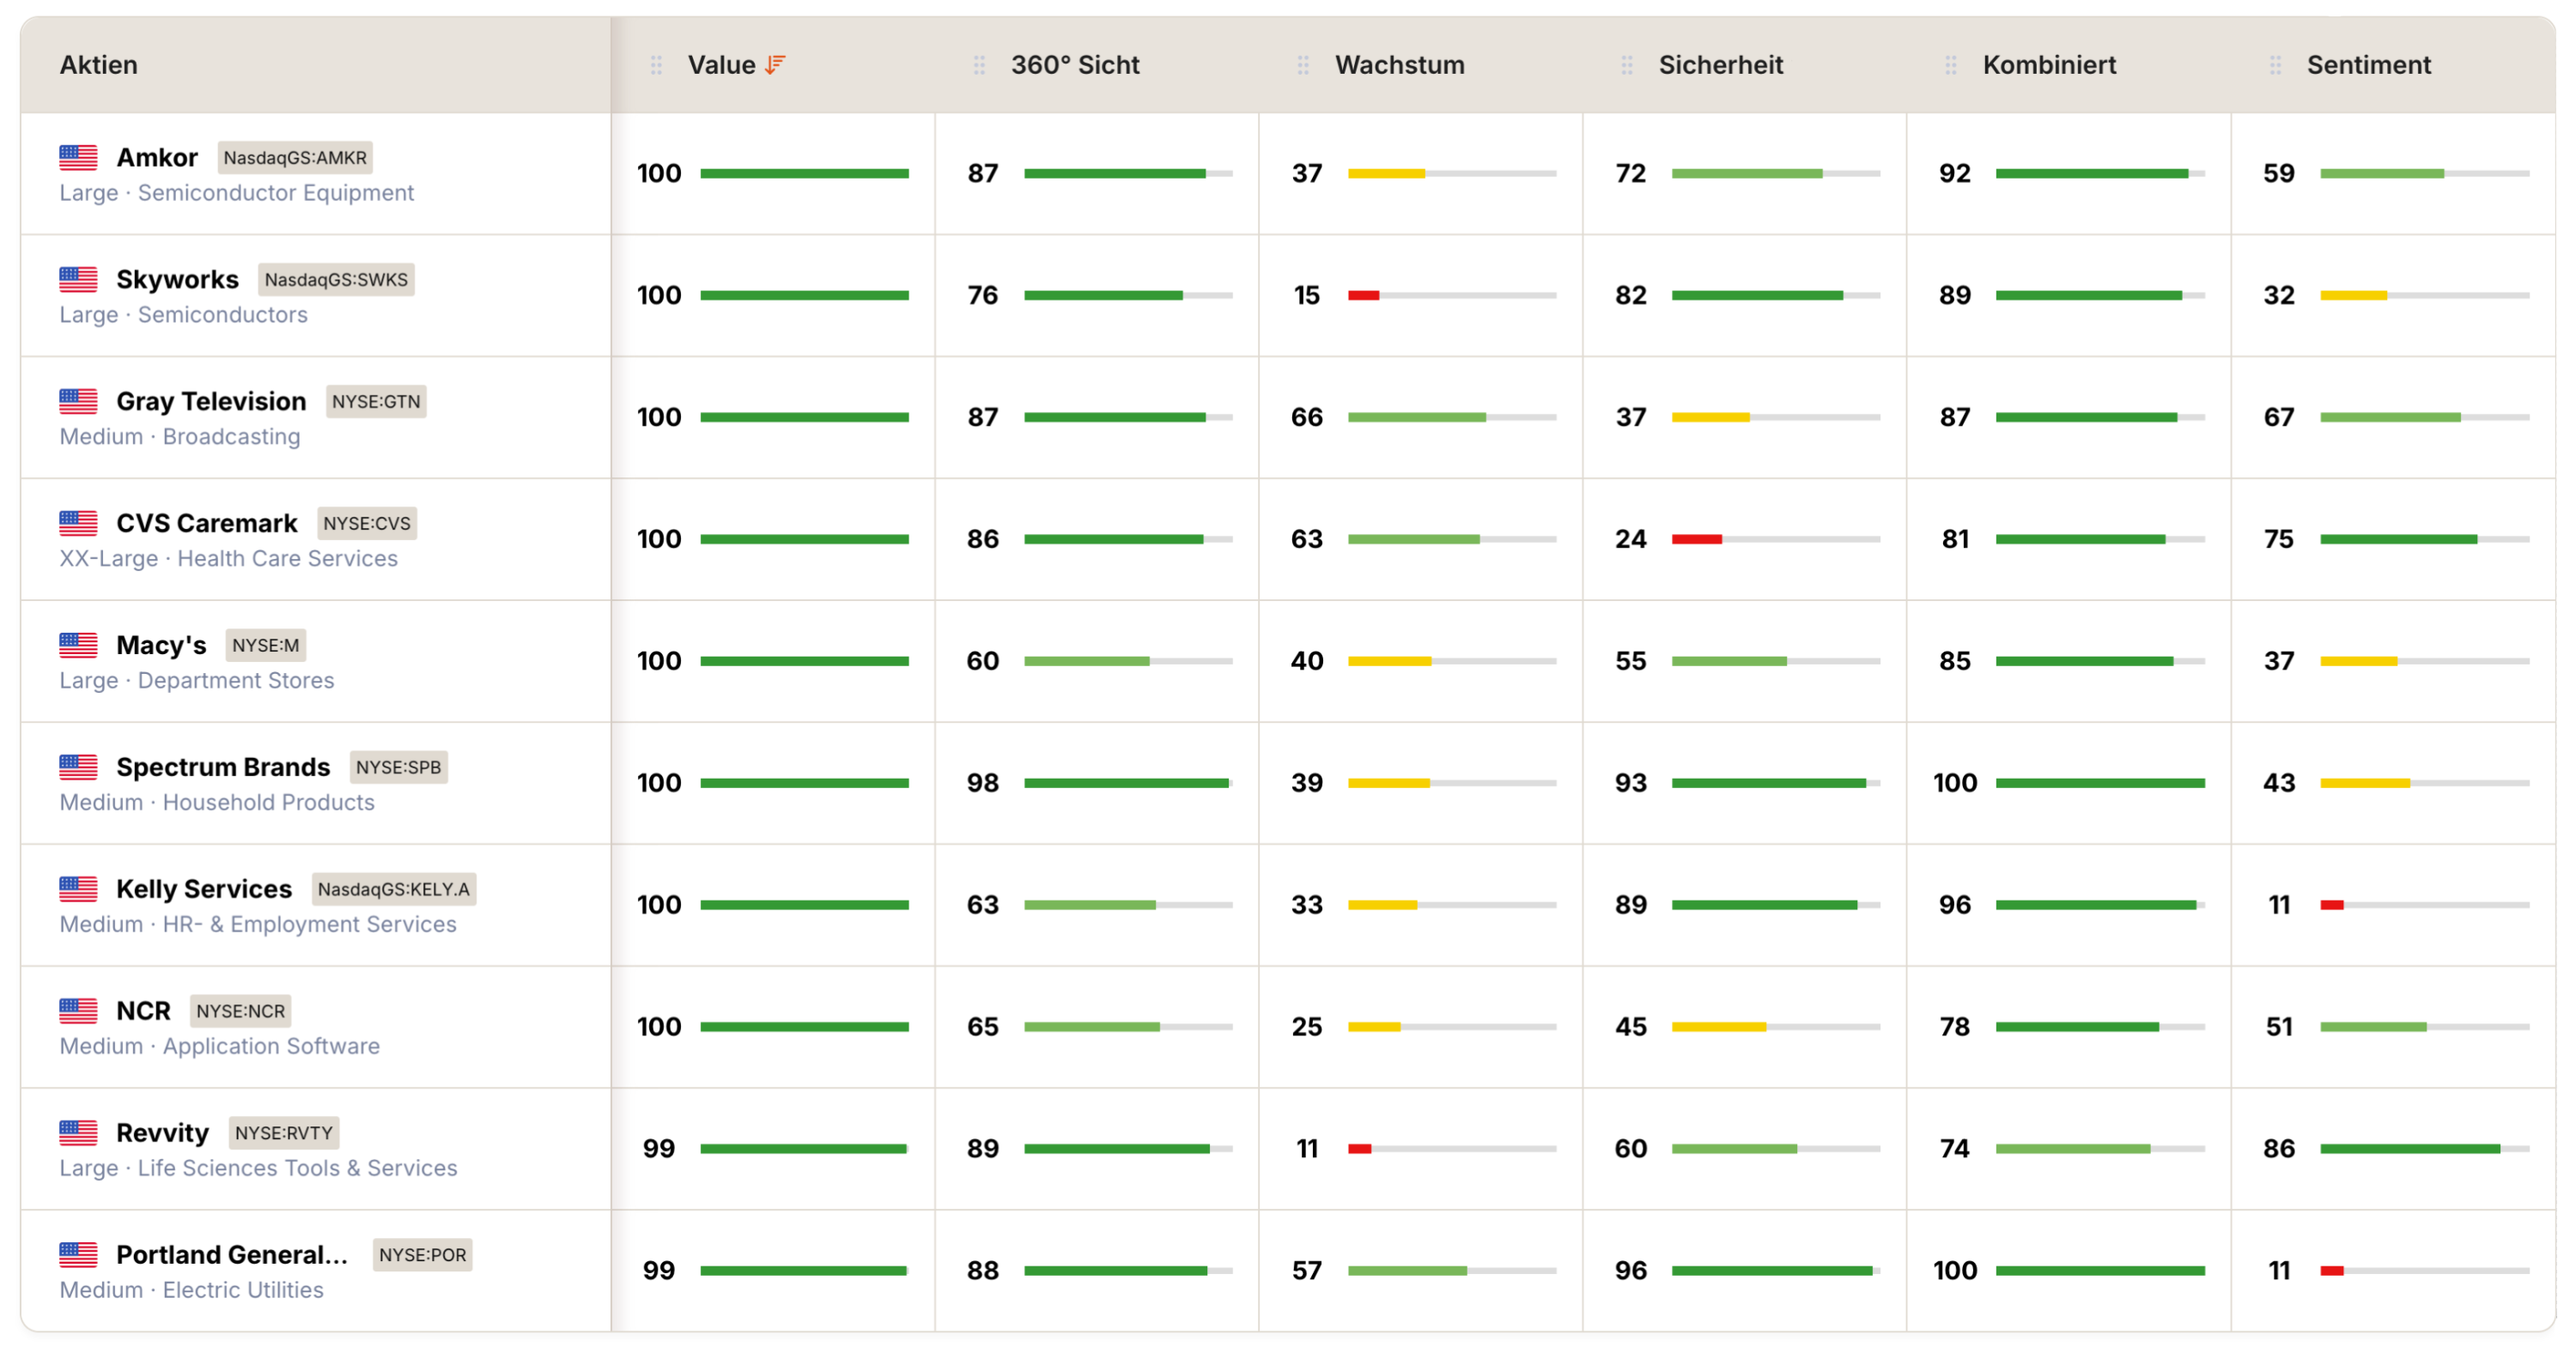
Task: Sort by the Sicherheit column header
Action: coord(1720,65)
